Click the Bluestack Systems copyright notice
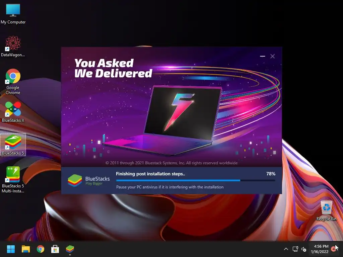 point(171,163)
